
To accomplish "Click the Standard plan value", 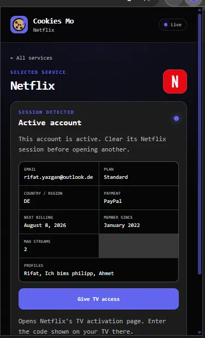I will coord(116,177).
